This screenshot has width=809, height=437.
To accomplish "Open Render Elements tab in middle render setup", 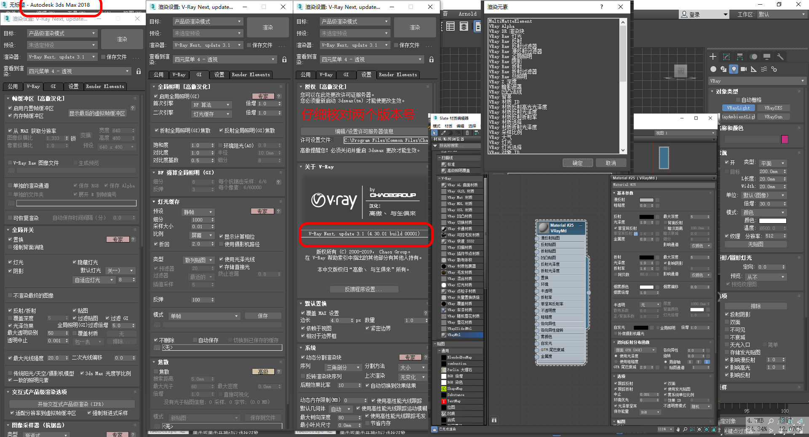I will [x=251, y=75].
